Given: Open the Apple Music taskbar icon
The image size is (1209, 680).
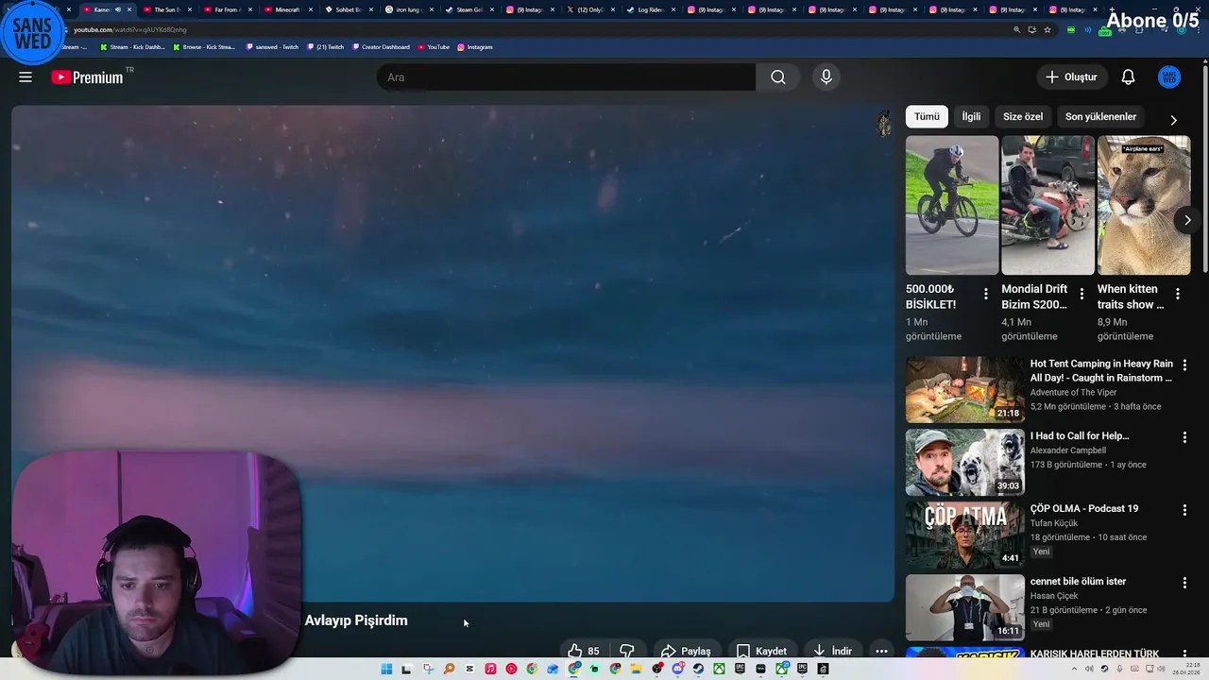Looking at the screenshot, I should coord(490,669).
